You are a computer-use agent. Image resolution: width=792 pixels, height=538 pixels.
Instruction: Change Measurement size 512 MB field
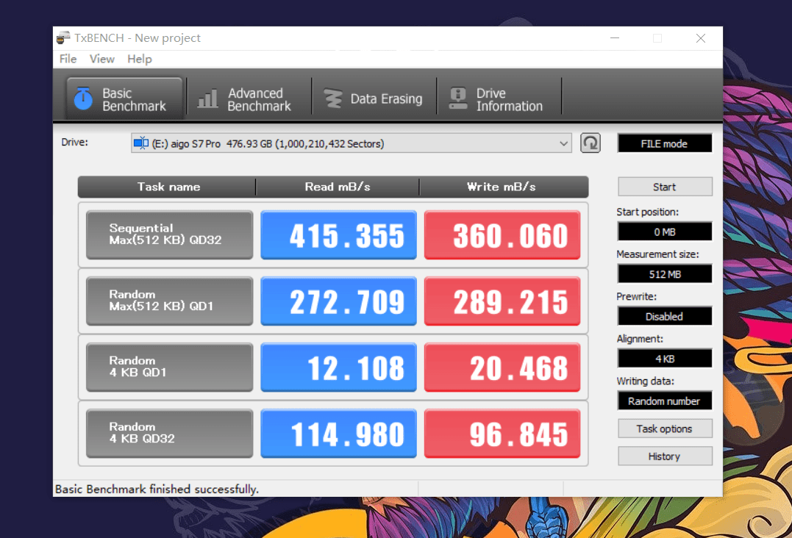[665, 274]
